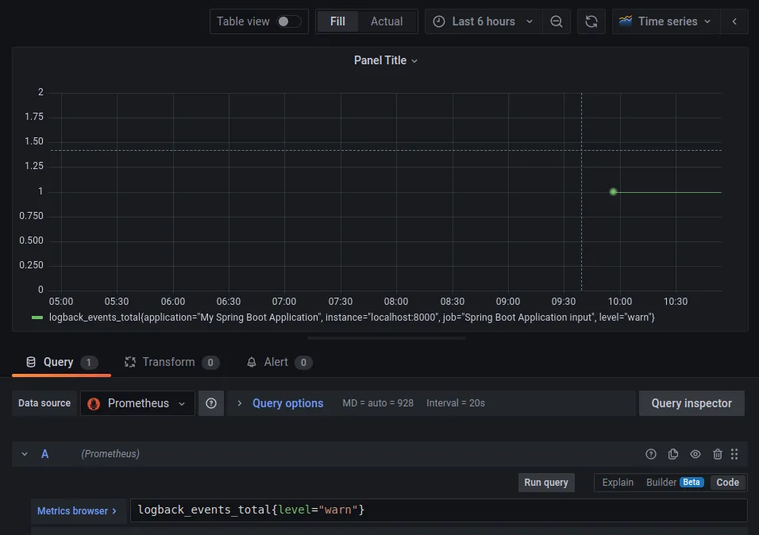Click into the PromQL query input field

[438, 510]
